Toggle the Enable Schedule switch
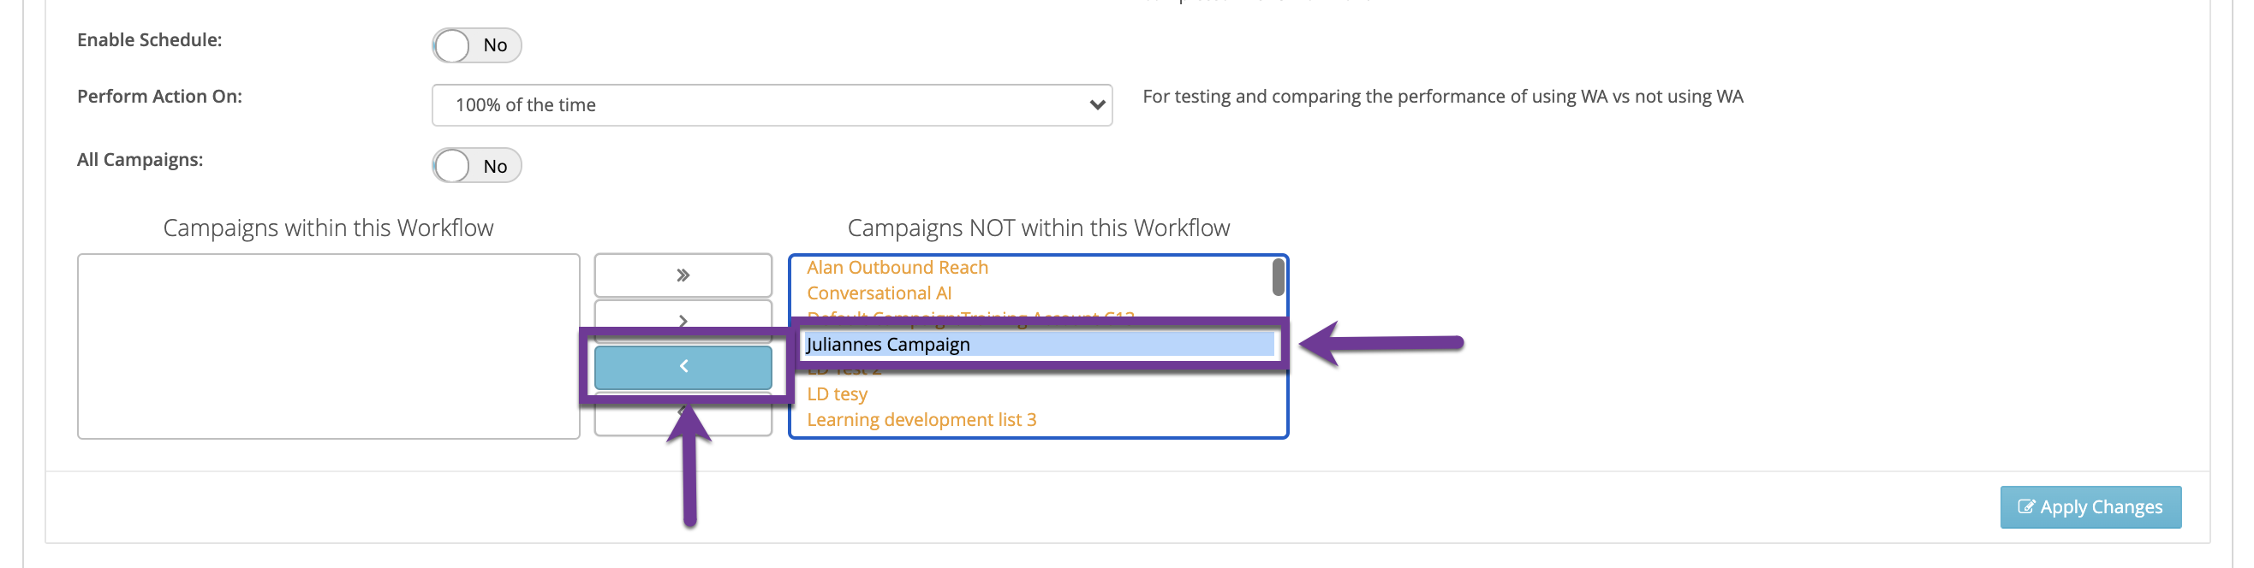The width and height of the screenshot is (2254, 568). click(476, 45)
